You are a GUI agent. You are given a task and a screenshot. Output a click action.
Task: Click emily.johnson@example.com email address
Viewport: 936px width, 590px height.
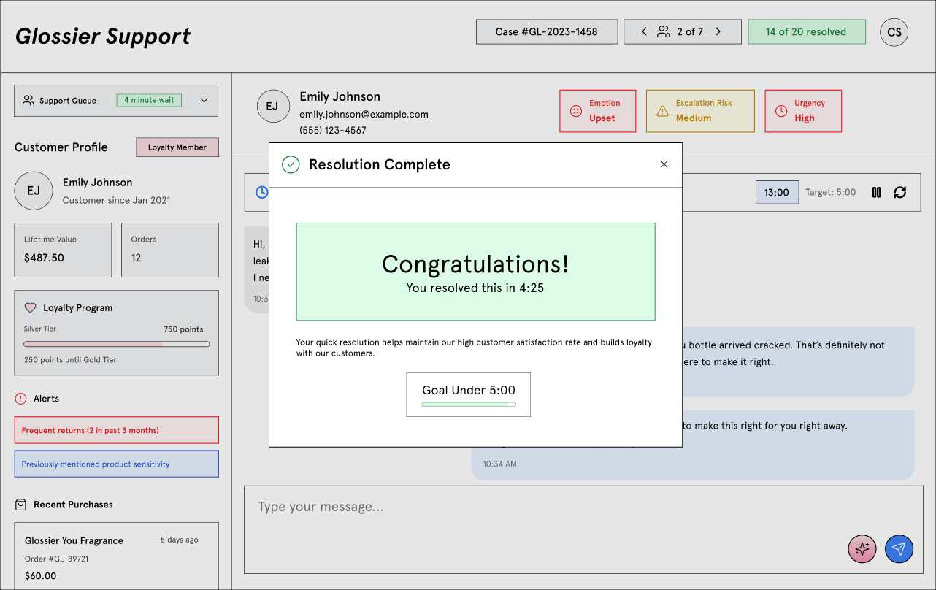(364, 114)
